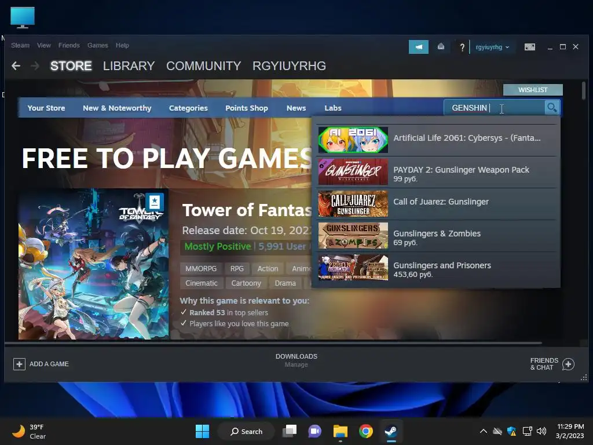Click the taskbar Search box
The image size is (593, 445).
coord(246,431)
